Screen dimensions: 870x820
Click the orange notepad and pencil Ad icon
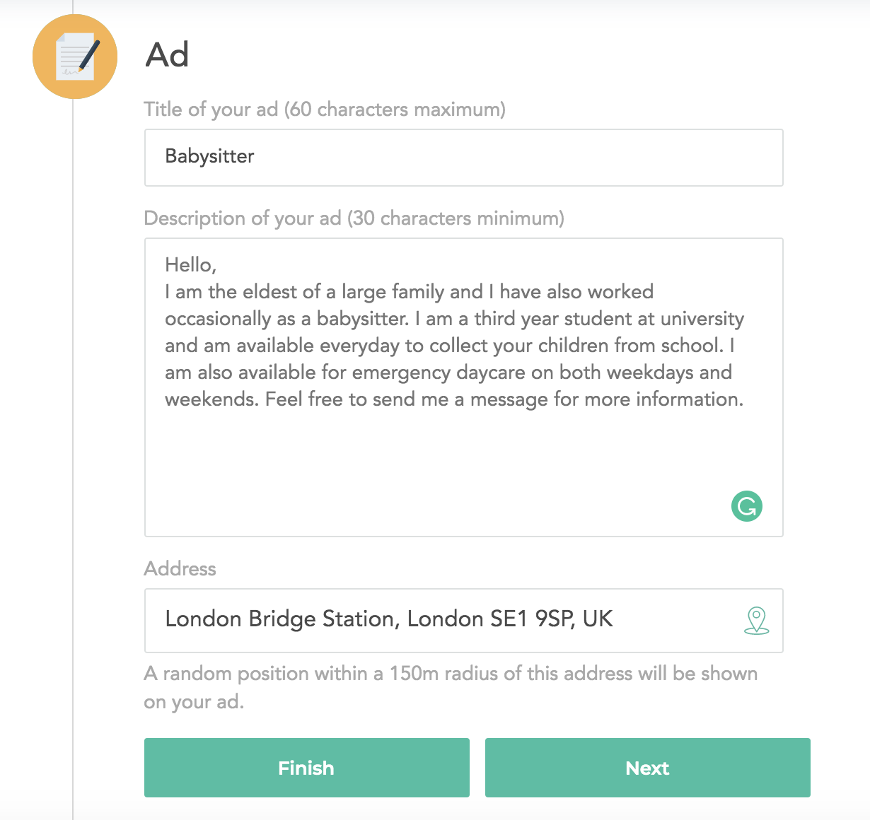[74, 56]
